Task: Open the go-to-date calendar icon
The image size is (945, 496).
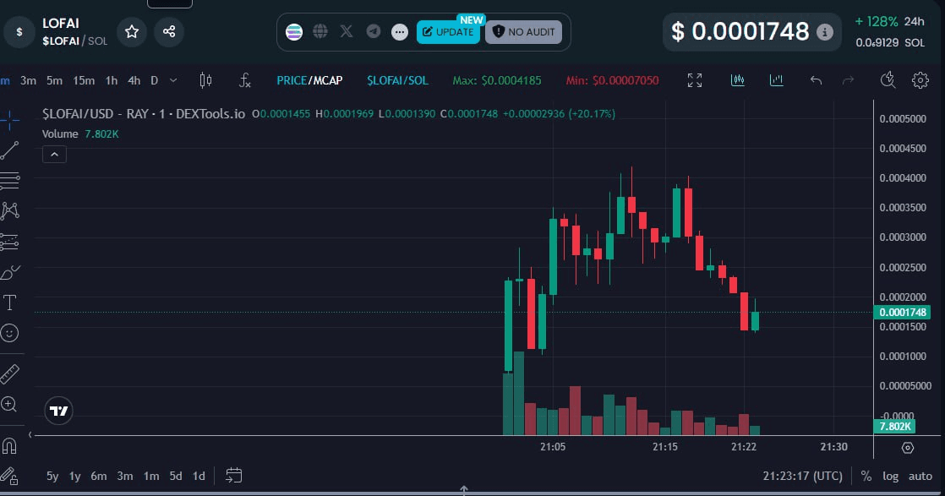Action: [234, 476]
